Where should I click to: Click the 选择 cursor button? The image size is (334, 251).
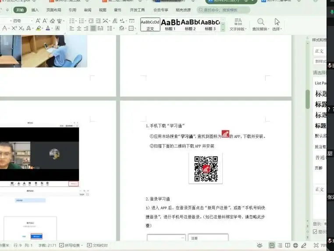tap(277, 25)
